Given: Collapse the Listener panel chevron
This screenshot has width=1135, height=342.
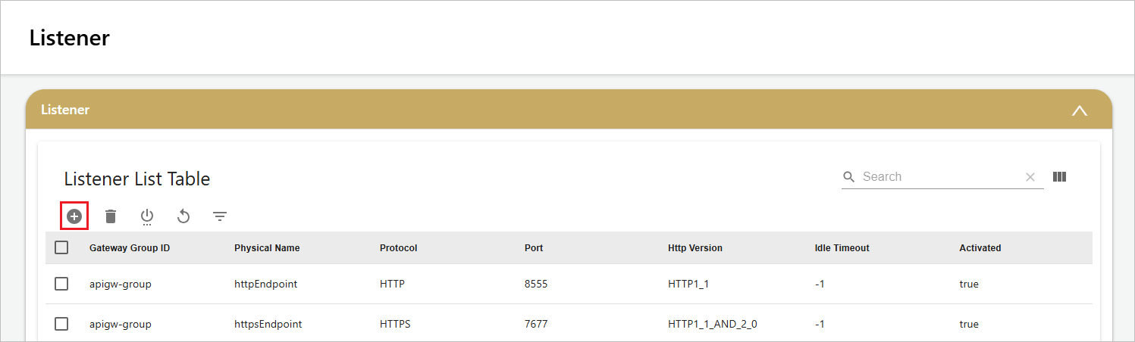Looking at the screenshot, I should coord(1079,110).
